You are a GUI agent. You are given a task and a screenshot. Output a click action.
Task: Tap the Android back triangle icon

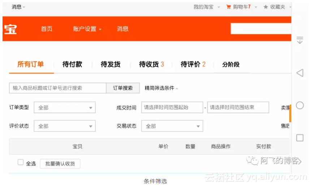(x=300, y=73)
